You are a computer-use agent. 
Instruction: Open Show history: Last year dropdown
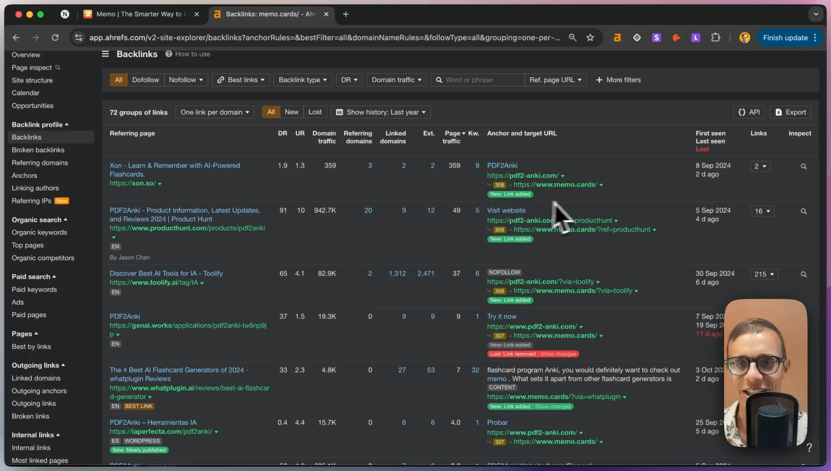coord(381,112)
